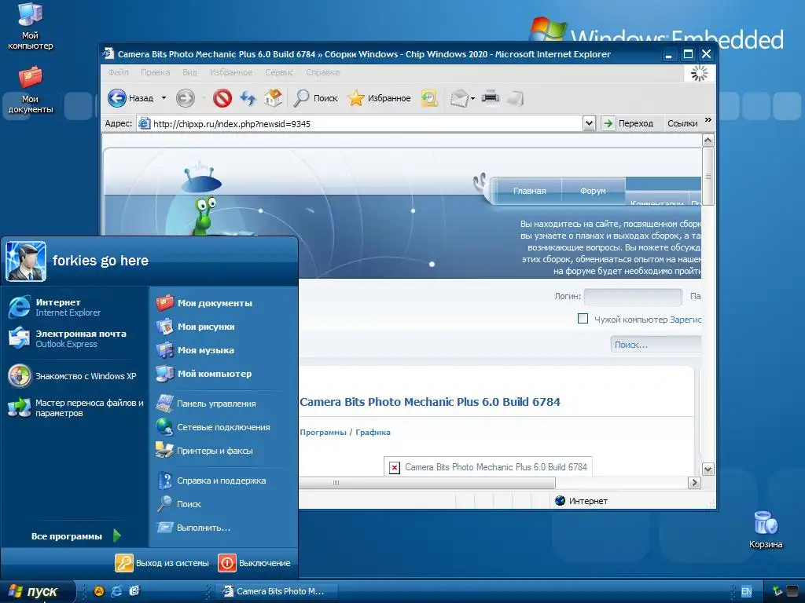The height and width of the screenshot is (603, 805).
Task: Open Панель управления from Start menu
Action: [x=206, y=404]
